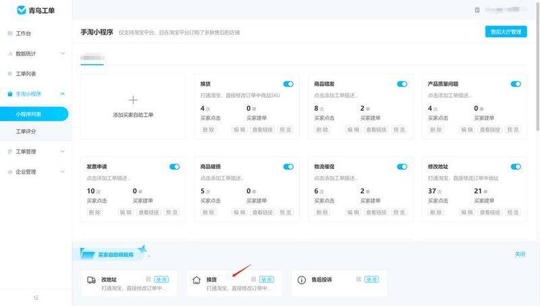Screen dimensions: 540x306
Task: Click the 青鸟工单 logo icon
Action: tap(22, 10)
